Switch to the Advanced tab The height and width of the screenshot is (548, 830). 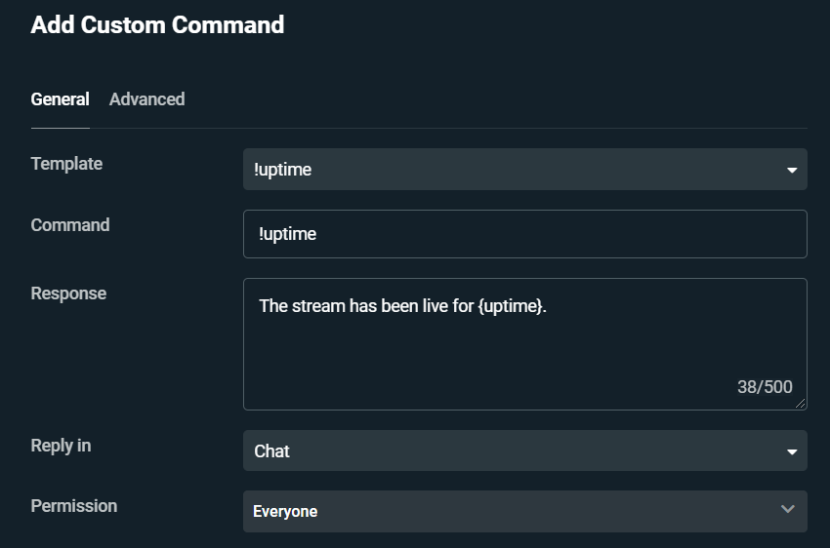pyautogui.click(x=146, y=99)
